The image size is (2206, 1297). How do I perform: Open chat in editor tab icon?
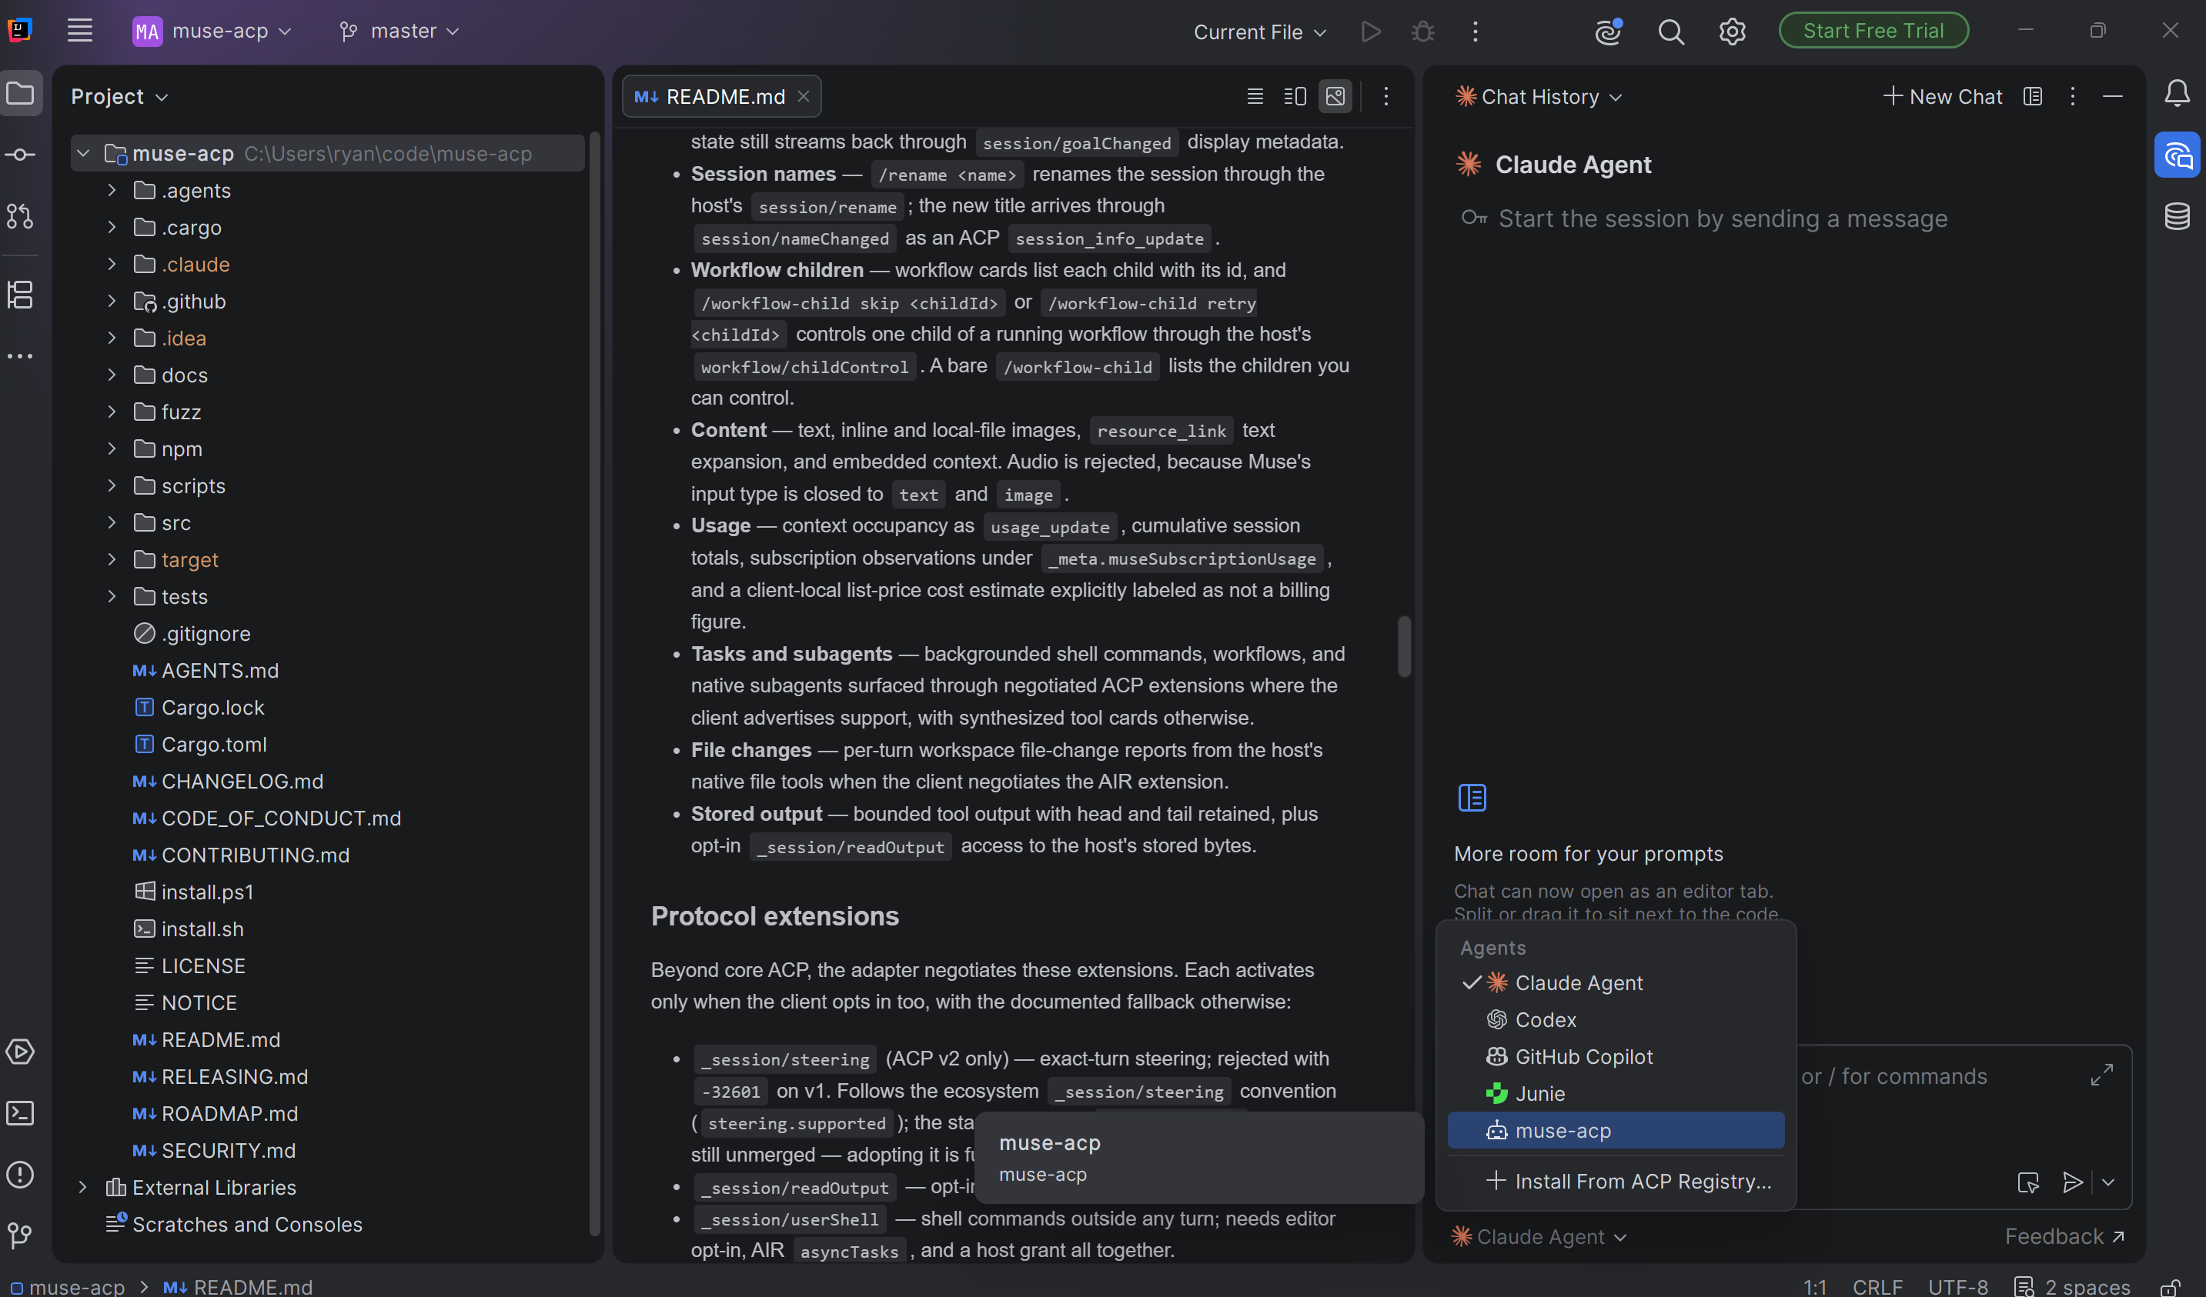click(x=2033, y=96)
